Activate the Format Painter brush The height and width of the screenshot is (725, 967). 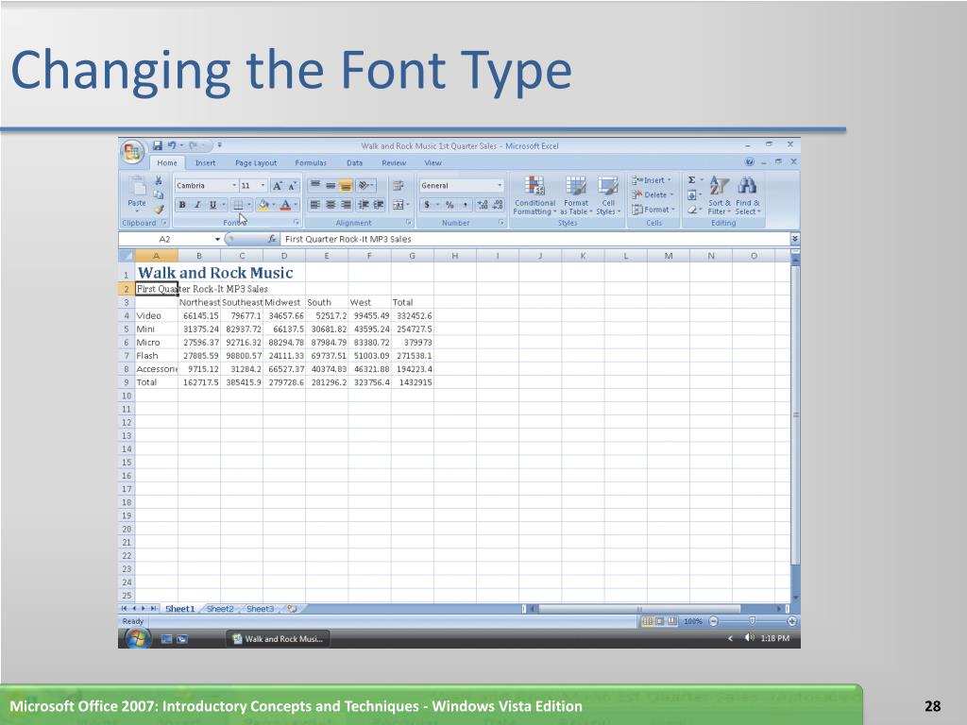click(159, 210)
